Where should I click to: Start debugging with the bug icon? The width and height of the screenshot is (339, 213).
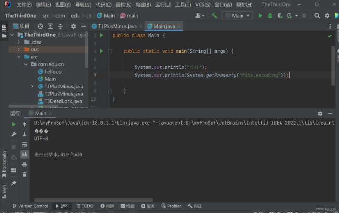click(x=270, y=15)
